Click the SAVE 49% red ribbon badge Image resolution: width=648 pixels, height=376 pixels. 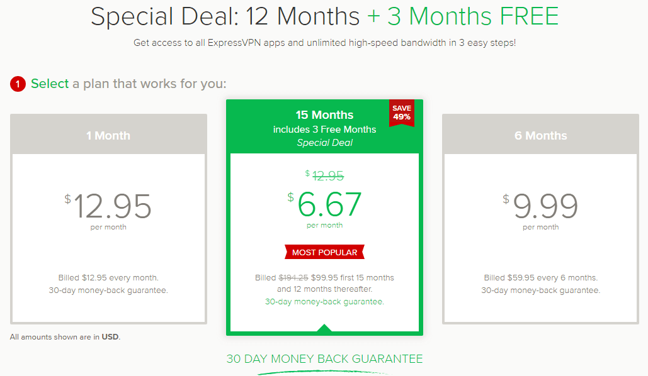[402, 113]
